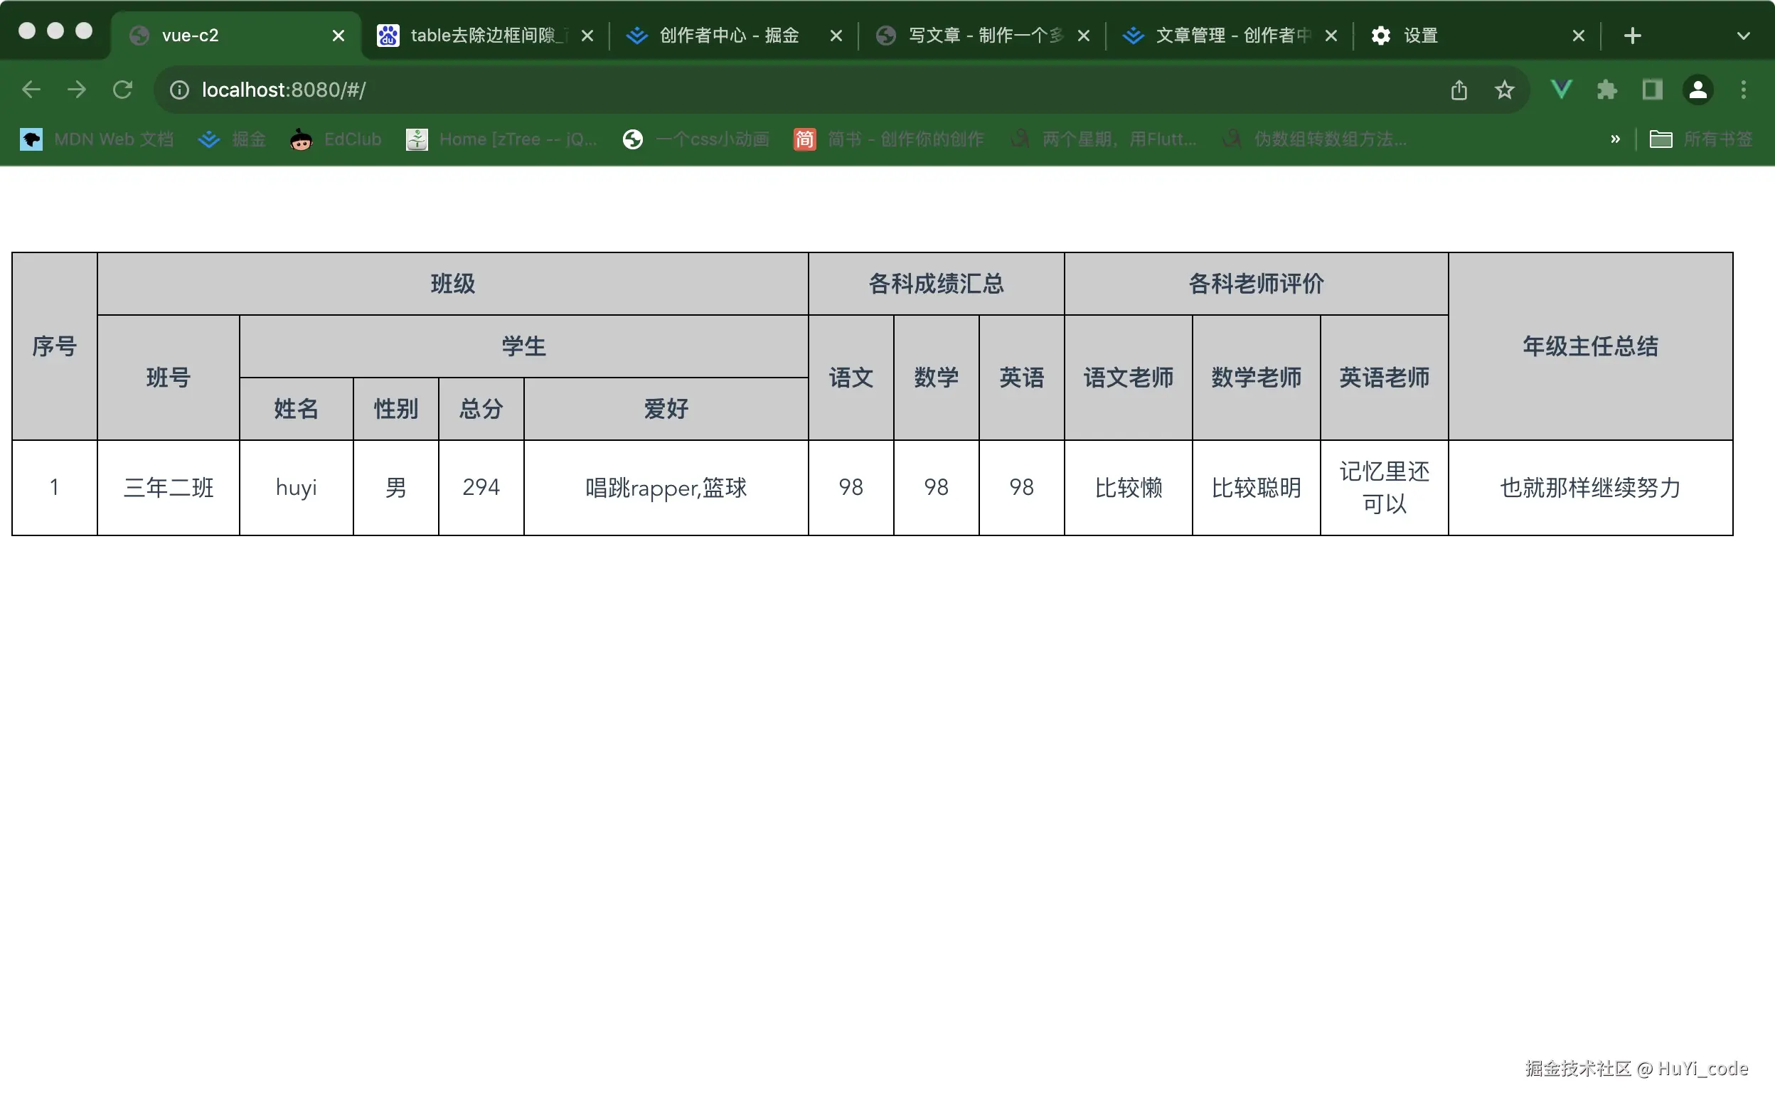Open the profile avatar icon
Screen dimensions: 1775x1105
pos(1697,90)
